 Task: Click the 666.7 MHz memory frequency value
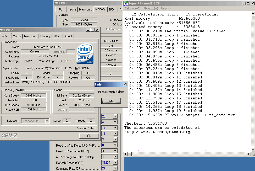pos(111,41)
